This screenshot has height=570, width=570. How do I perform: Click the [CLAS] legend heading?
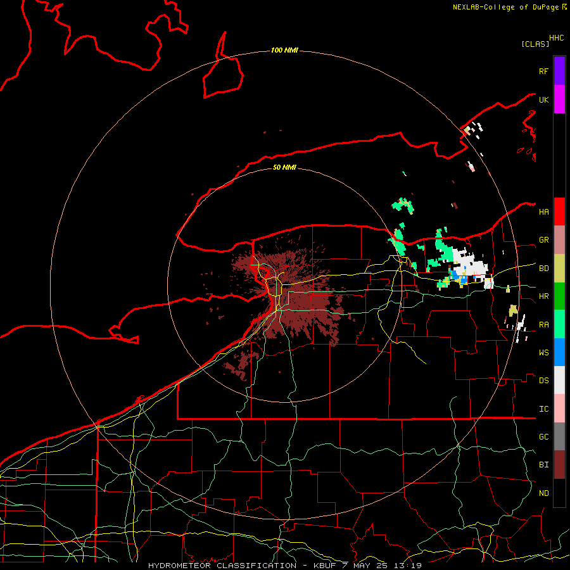[535, 44]
